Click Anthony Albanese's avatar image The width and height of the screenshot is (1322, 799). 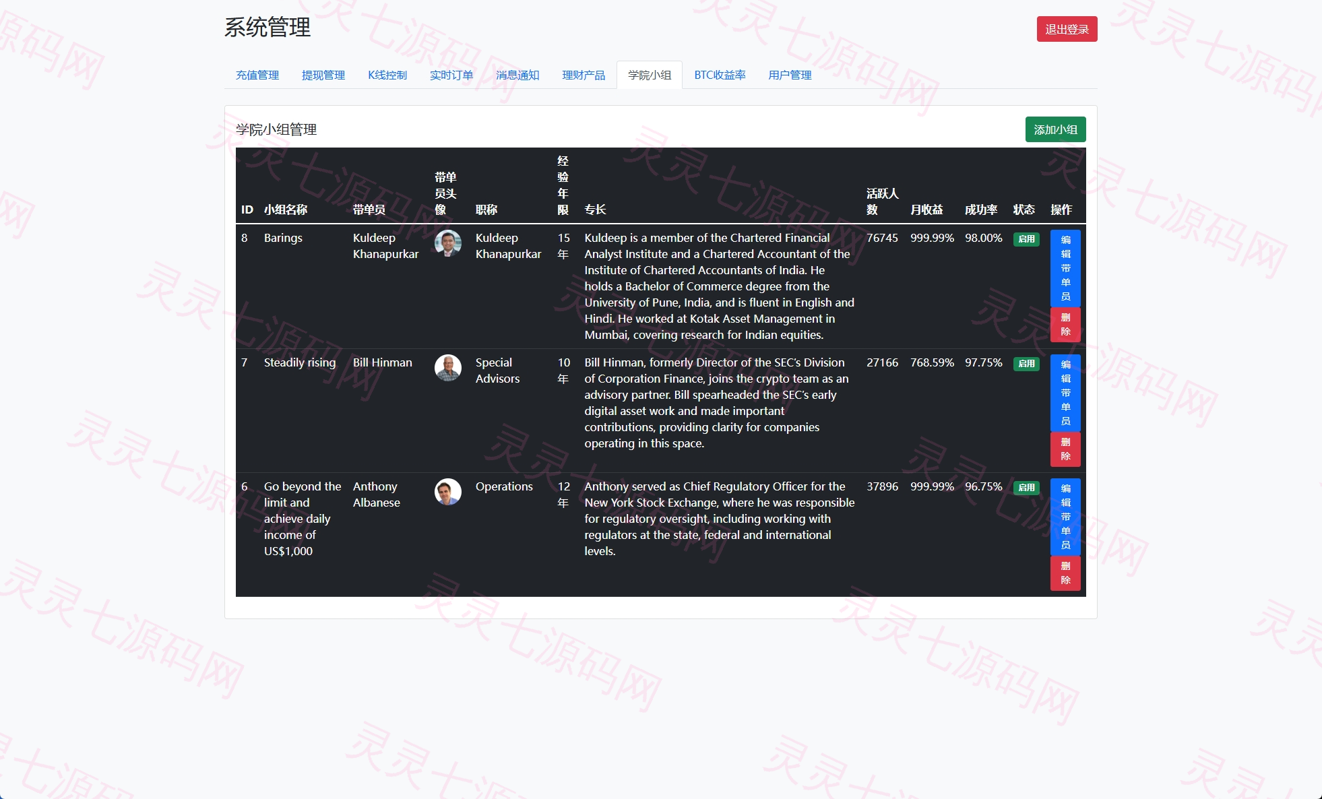(x=448, y=492)
